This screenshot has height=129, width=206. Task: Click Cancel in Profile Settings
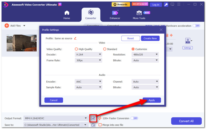coord(54,100)
